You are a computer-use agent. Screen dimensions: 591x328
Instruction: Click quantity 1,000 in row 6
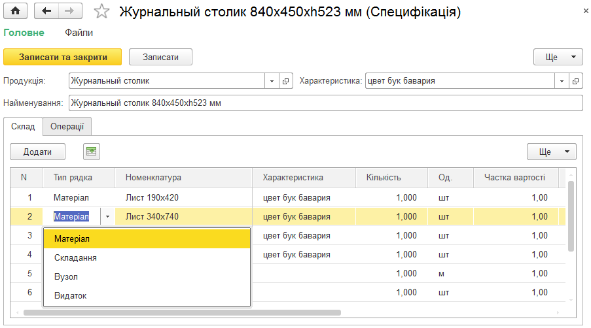tap(391, 292)
